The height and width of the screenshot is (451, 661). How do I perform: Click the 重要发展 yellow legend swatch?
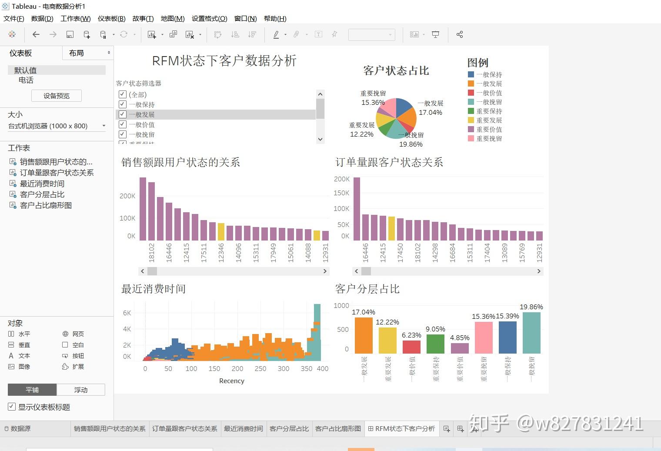[471, 120]
